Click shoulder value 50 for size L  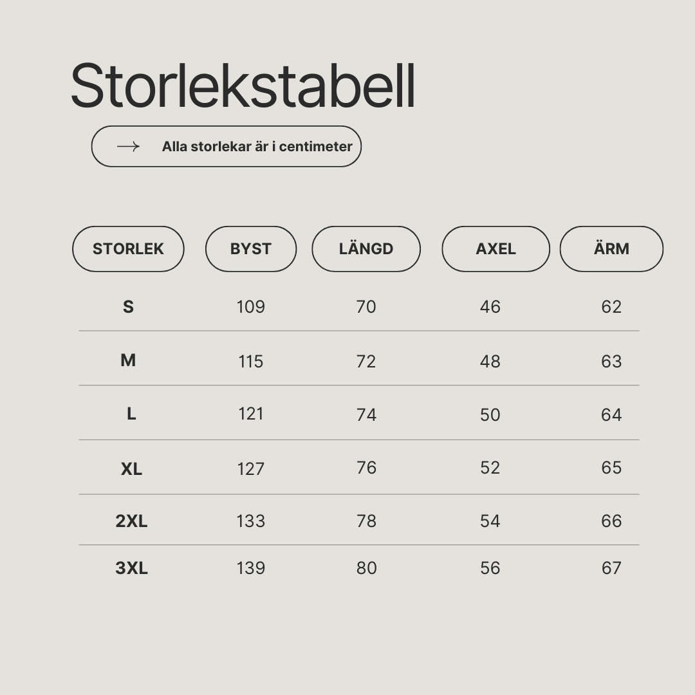(490, 415)
